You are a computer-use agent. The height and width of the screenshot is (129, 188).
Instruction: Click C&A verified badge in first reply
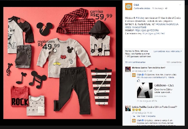(143, 75)
